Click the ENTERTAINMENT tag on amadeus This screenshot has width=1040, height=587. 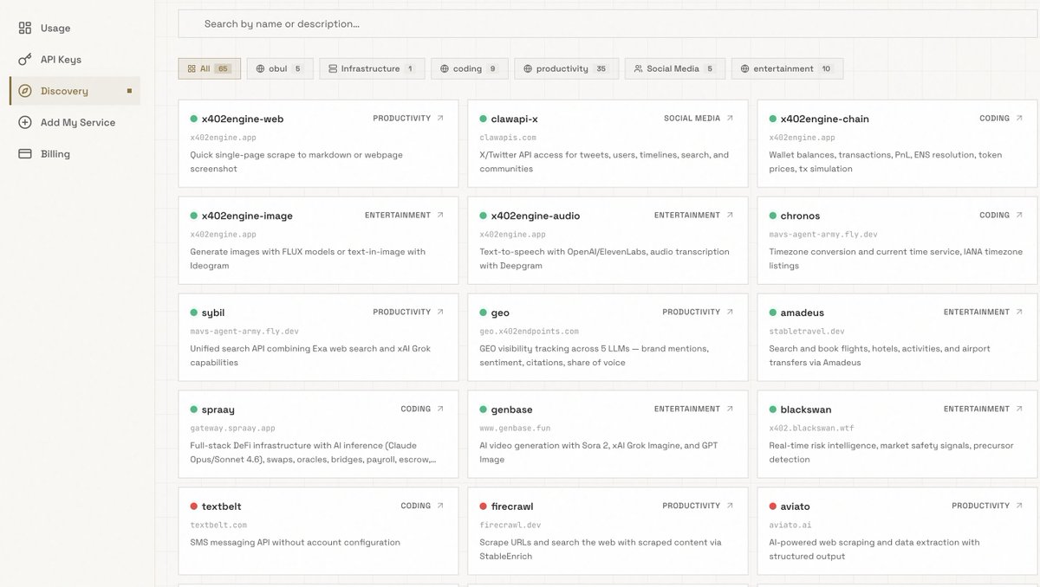click(x=977, y=312)
